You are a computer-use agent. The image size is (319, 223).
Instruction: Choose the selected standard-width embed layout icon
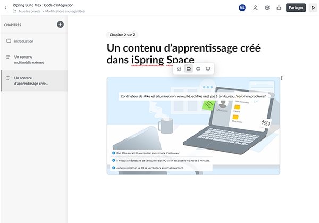click(189, 69)
